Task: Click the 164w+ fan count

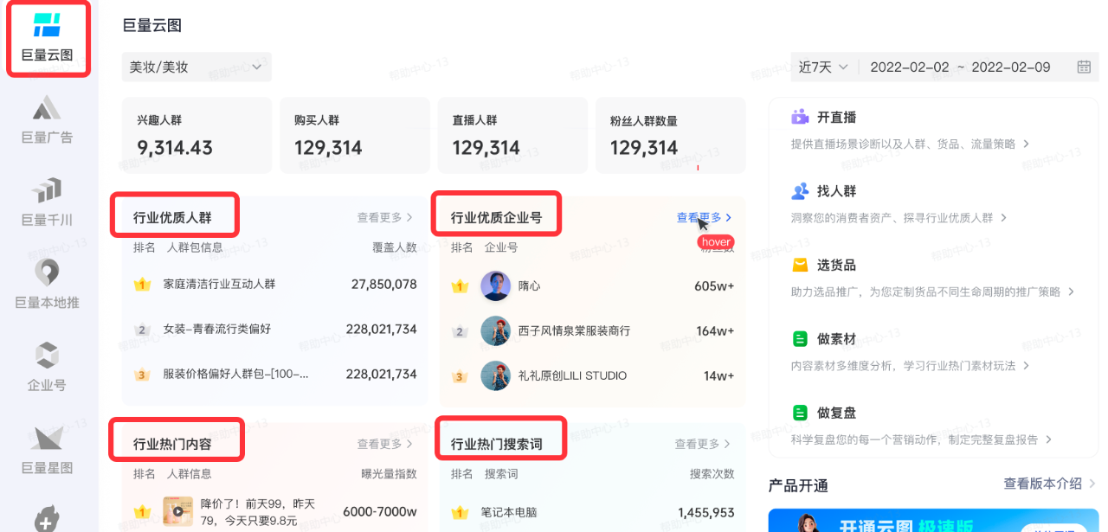Action: point(715,331)
